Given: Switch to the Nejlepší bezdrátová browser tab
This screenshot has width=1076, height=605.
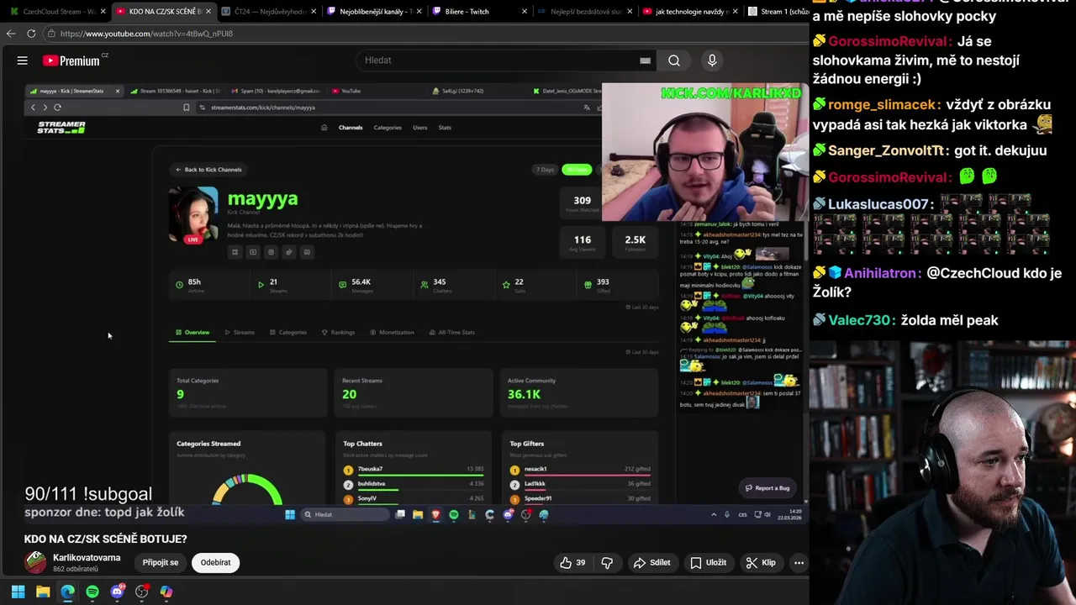Looking at the screenshot, I should tap(584, 12).
